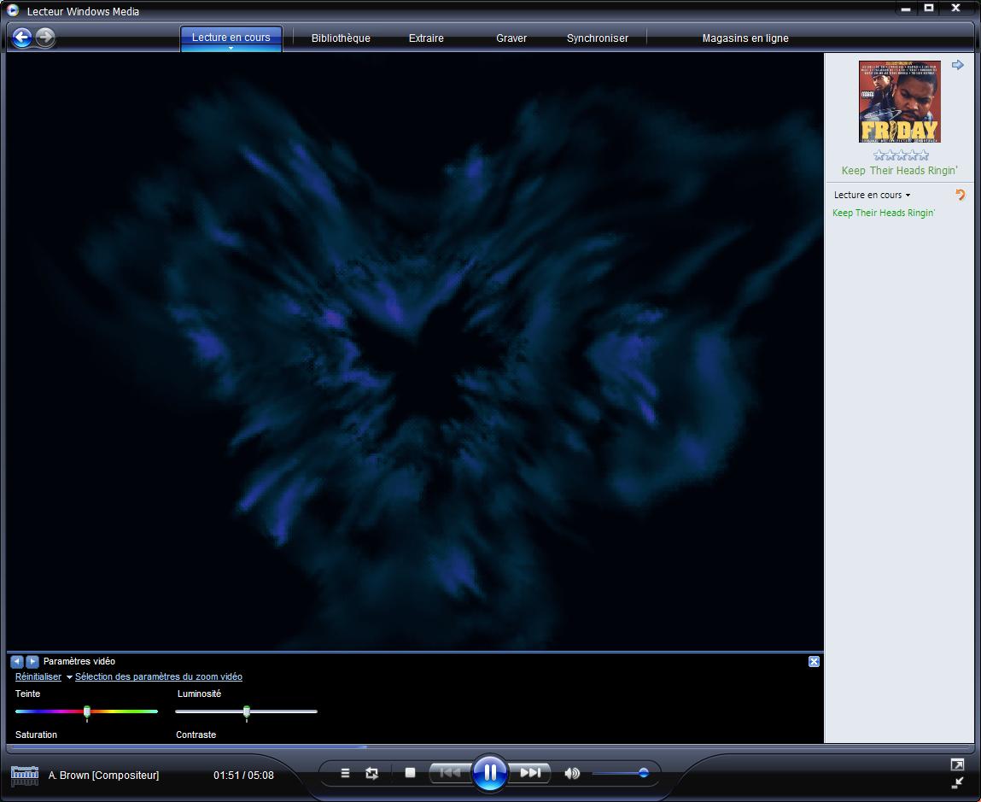Viewport: 981px width, 802px height.
Task: Skip to previous track
Action: [x=451, y=773]
